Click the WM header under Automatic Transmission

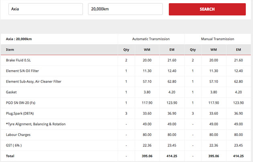coord(147,50)
